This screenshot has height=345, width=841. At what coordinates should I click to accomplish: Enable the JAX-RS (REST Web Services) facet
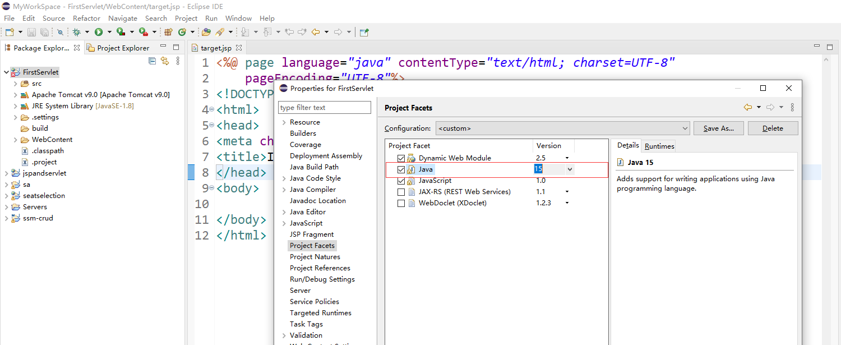401,192
